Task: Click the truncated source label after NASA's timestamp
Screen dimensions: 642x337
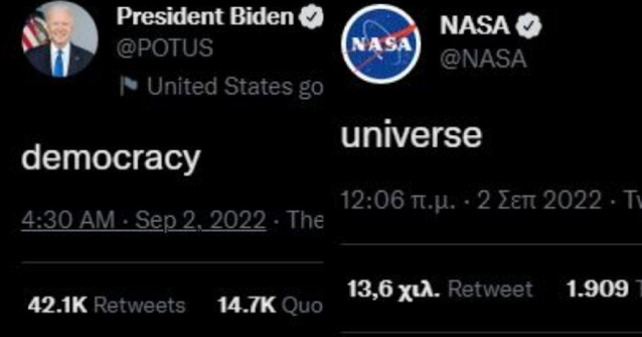Action: [x=633, y=201]
